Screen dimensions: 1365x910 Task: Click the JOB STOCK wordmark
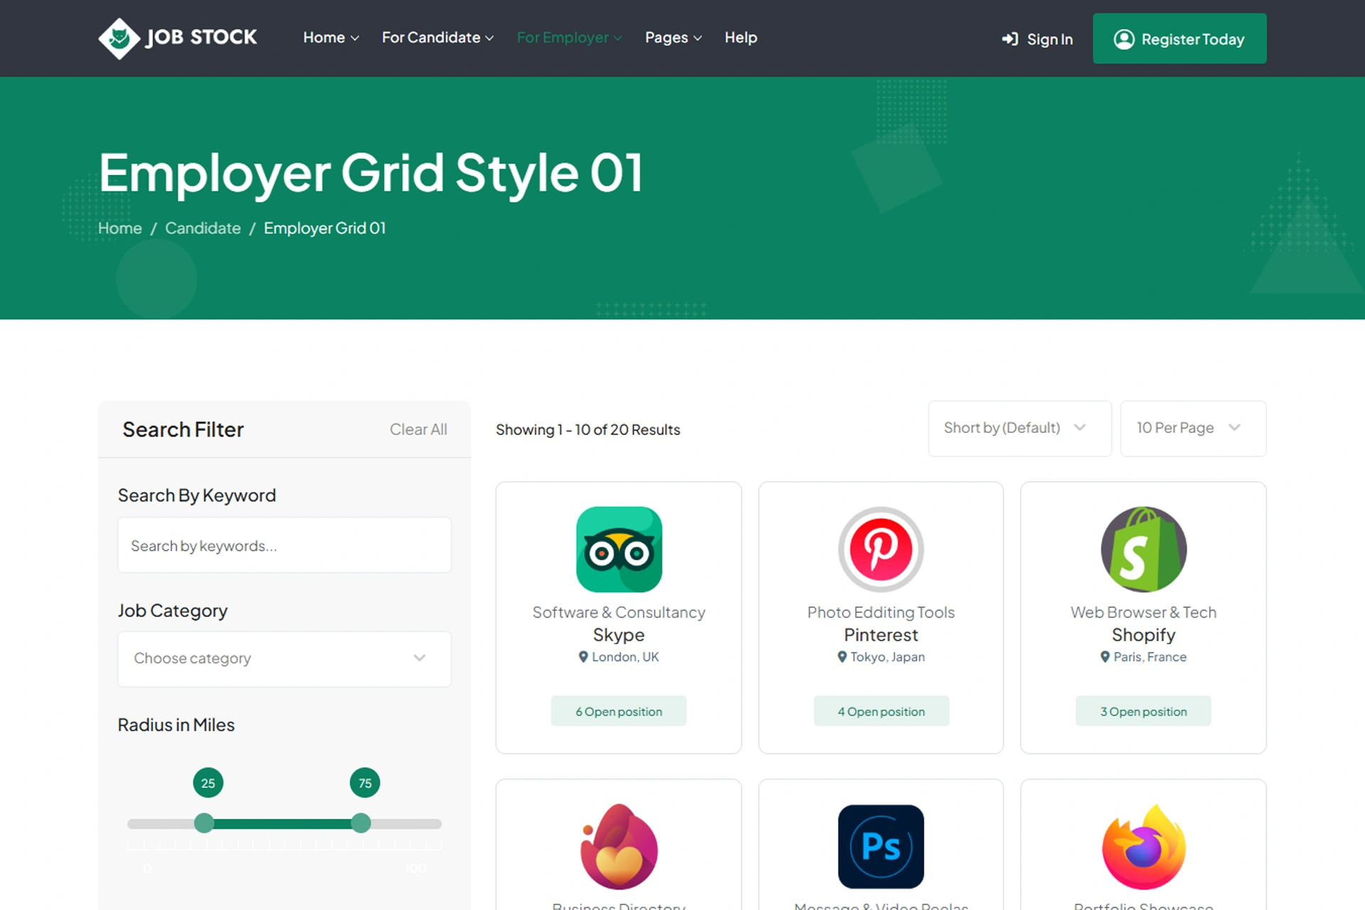point(201,37)
